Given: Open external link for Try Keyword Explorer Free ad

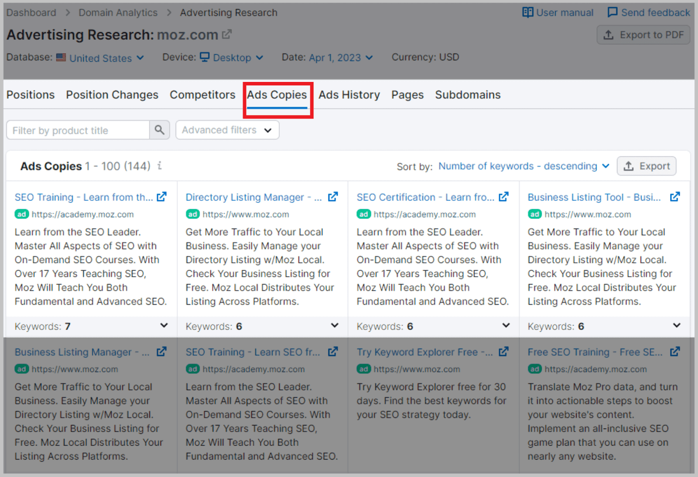Looking at the screenshot, I should [x=503, y=351].
